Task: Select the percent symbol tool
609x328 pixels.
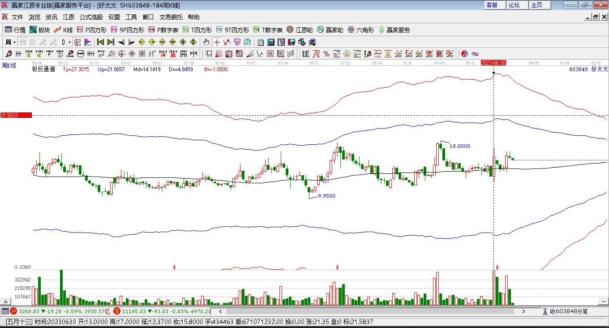Action: coord(326,54)
